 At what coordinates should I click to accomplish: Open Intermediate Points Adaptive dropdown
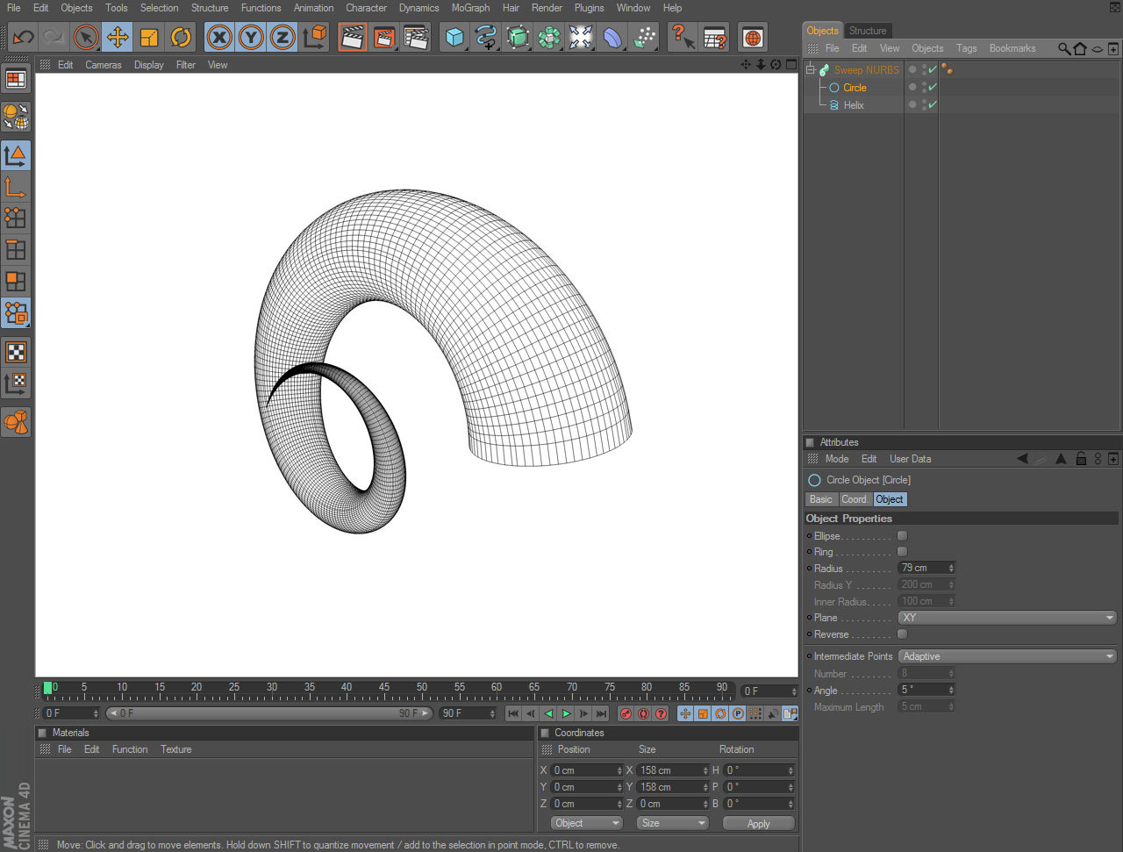point(1006,656)
